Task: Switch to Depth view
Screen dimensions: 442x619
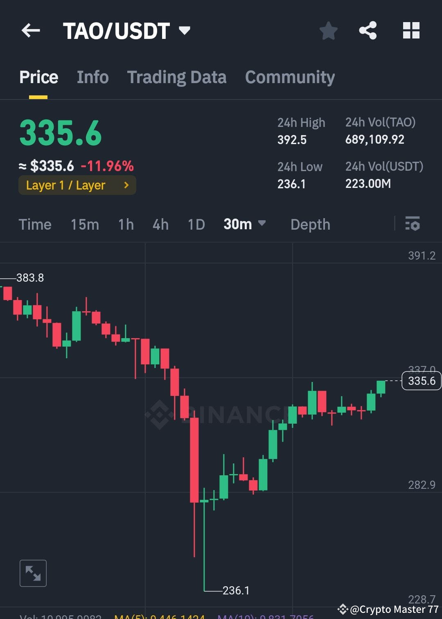Action: [x=310, y=224]
